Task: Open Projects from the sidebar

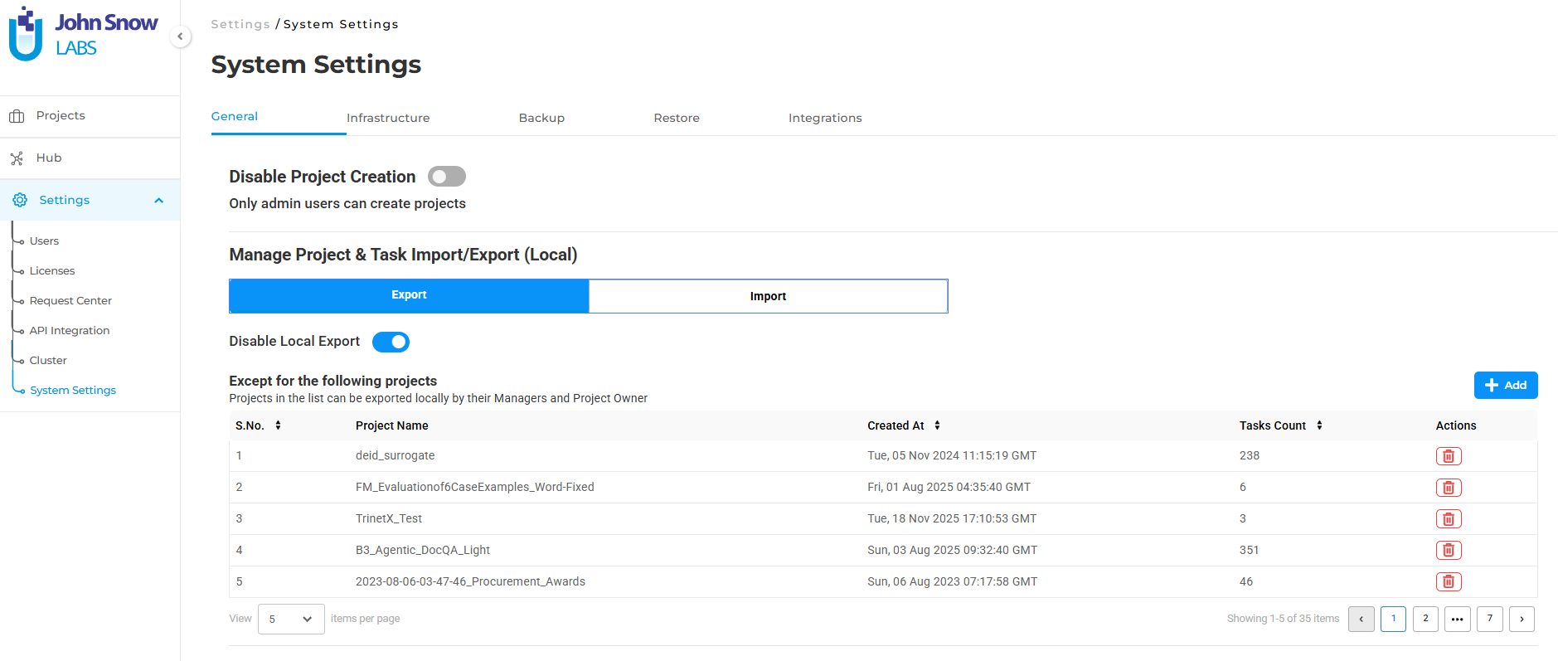Action: pos(61,116)
